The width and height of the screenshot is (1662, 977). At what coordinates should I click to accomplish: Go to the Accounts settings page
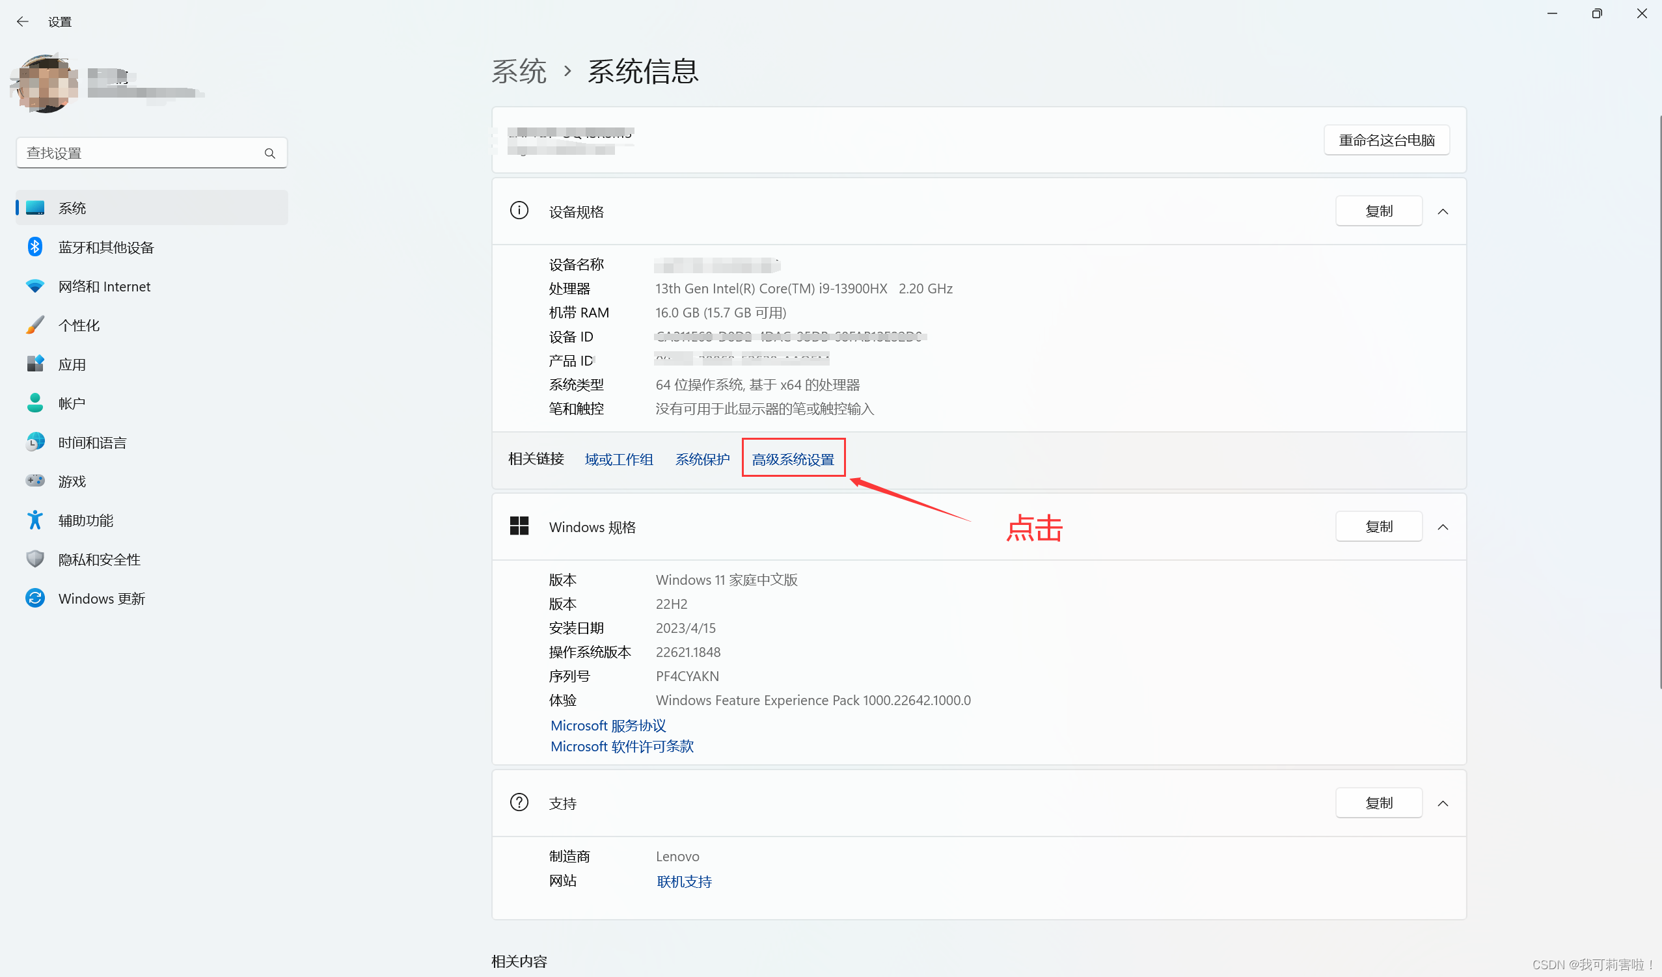(x=71, y=403)
